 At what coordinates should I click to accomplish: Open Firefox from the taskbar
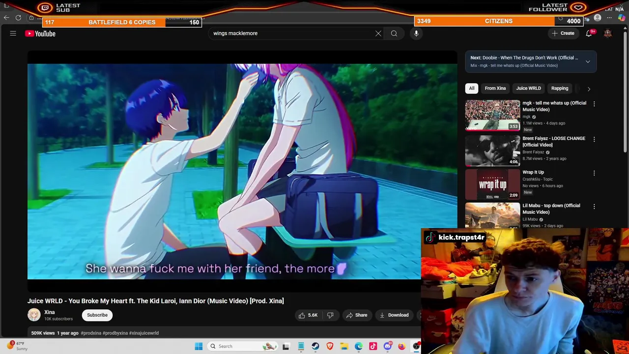coord(402,346)
